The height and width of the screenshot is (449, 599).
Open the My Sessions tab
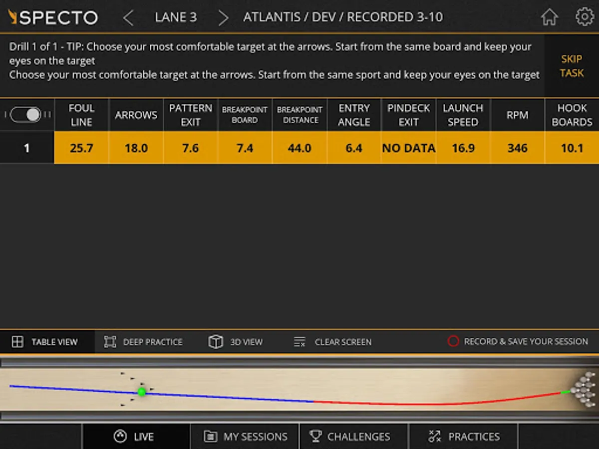(245, 437)
